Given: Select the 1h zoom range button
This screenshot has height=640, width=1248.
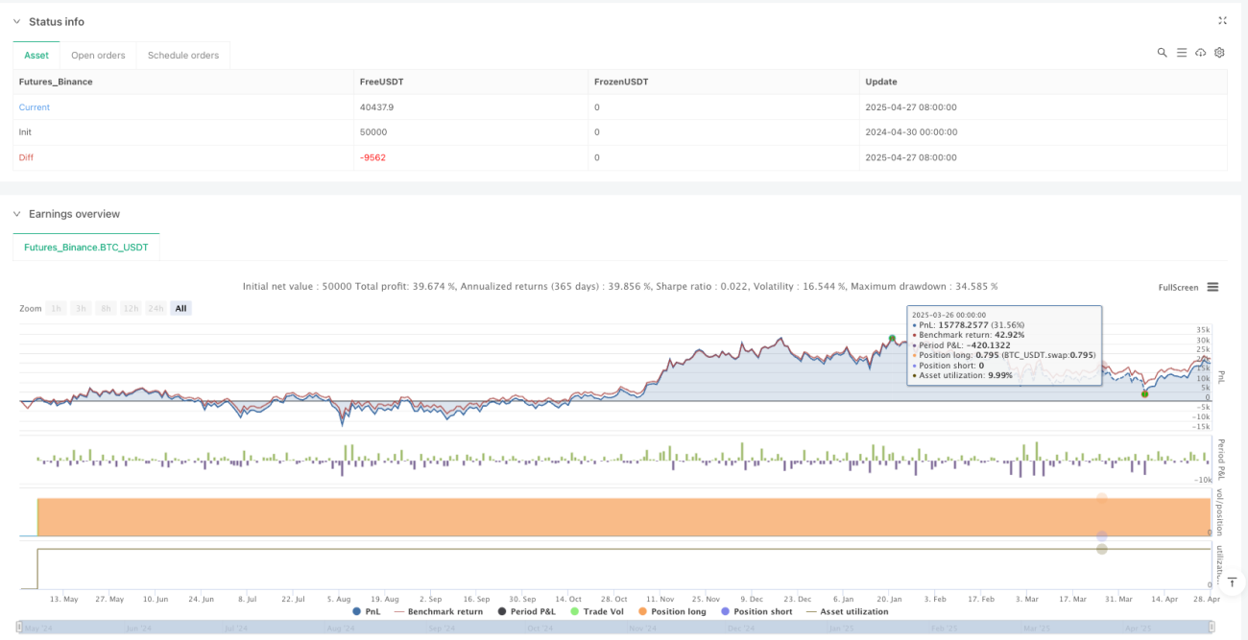Looking at the screenshot, I should pyautogui.click(x=57, y=308).
